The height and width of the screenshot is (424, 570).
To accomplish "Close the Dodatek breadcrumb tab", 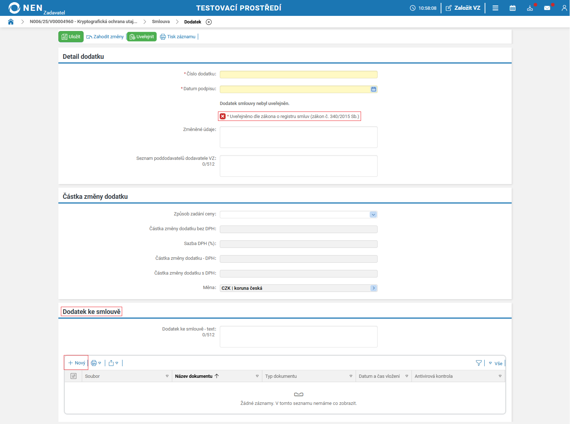I will [209, 22].
